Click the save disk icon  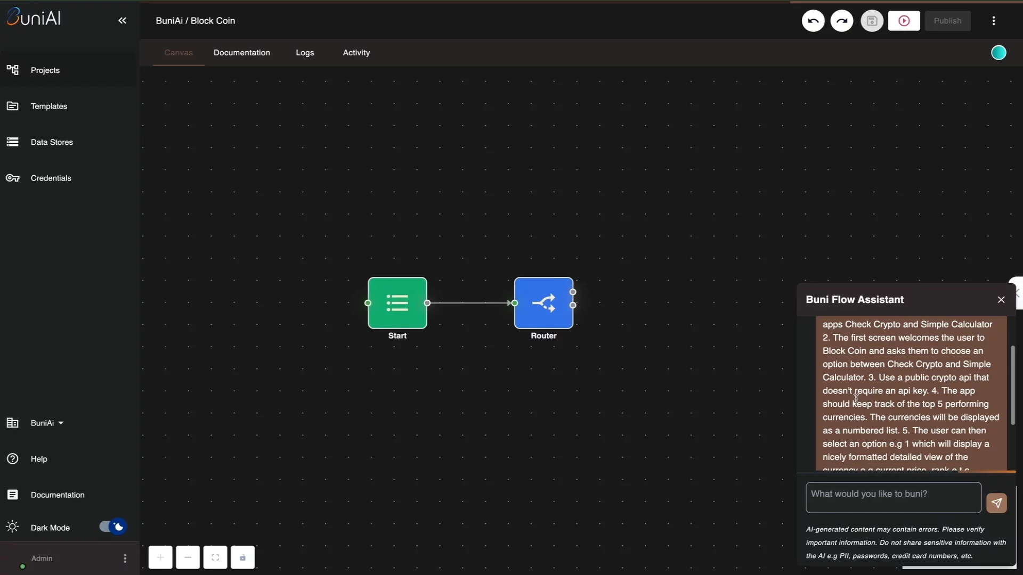pyautogui.click(x=872, y=21)
